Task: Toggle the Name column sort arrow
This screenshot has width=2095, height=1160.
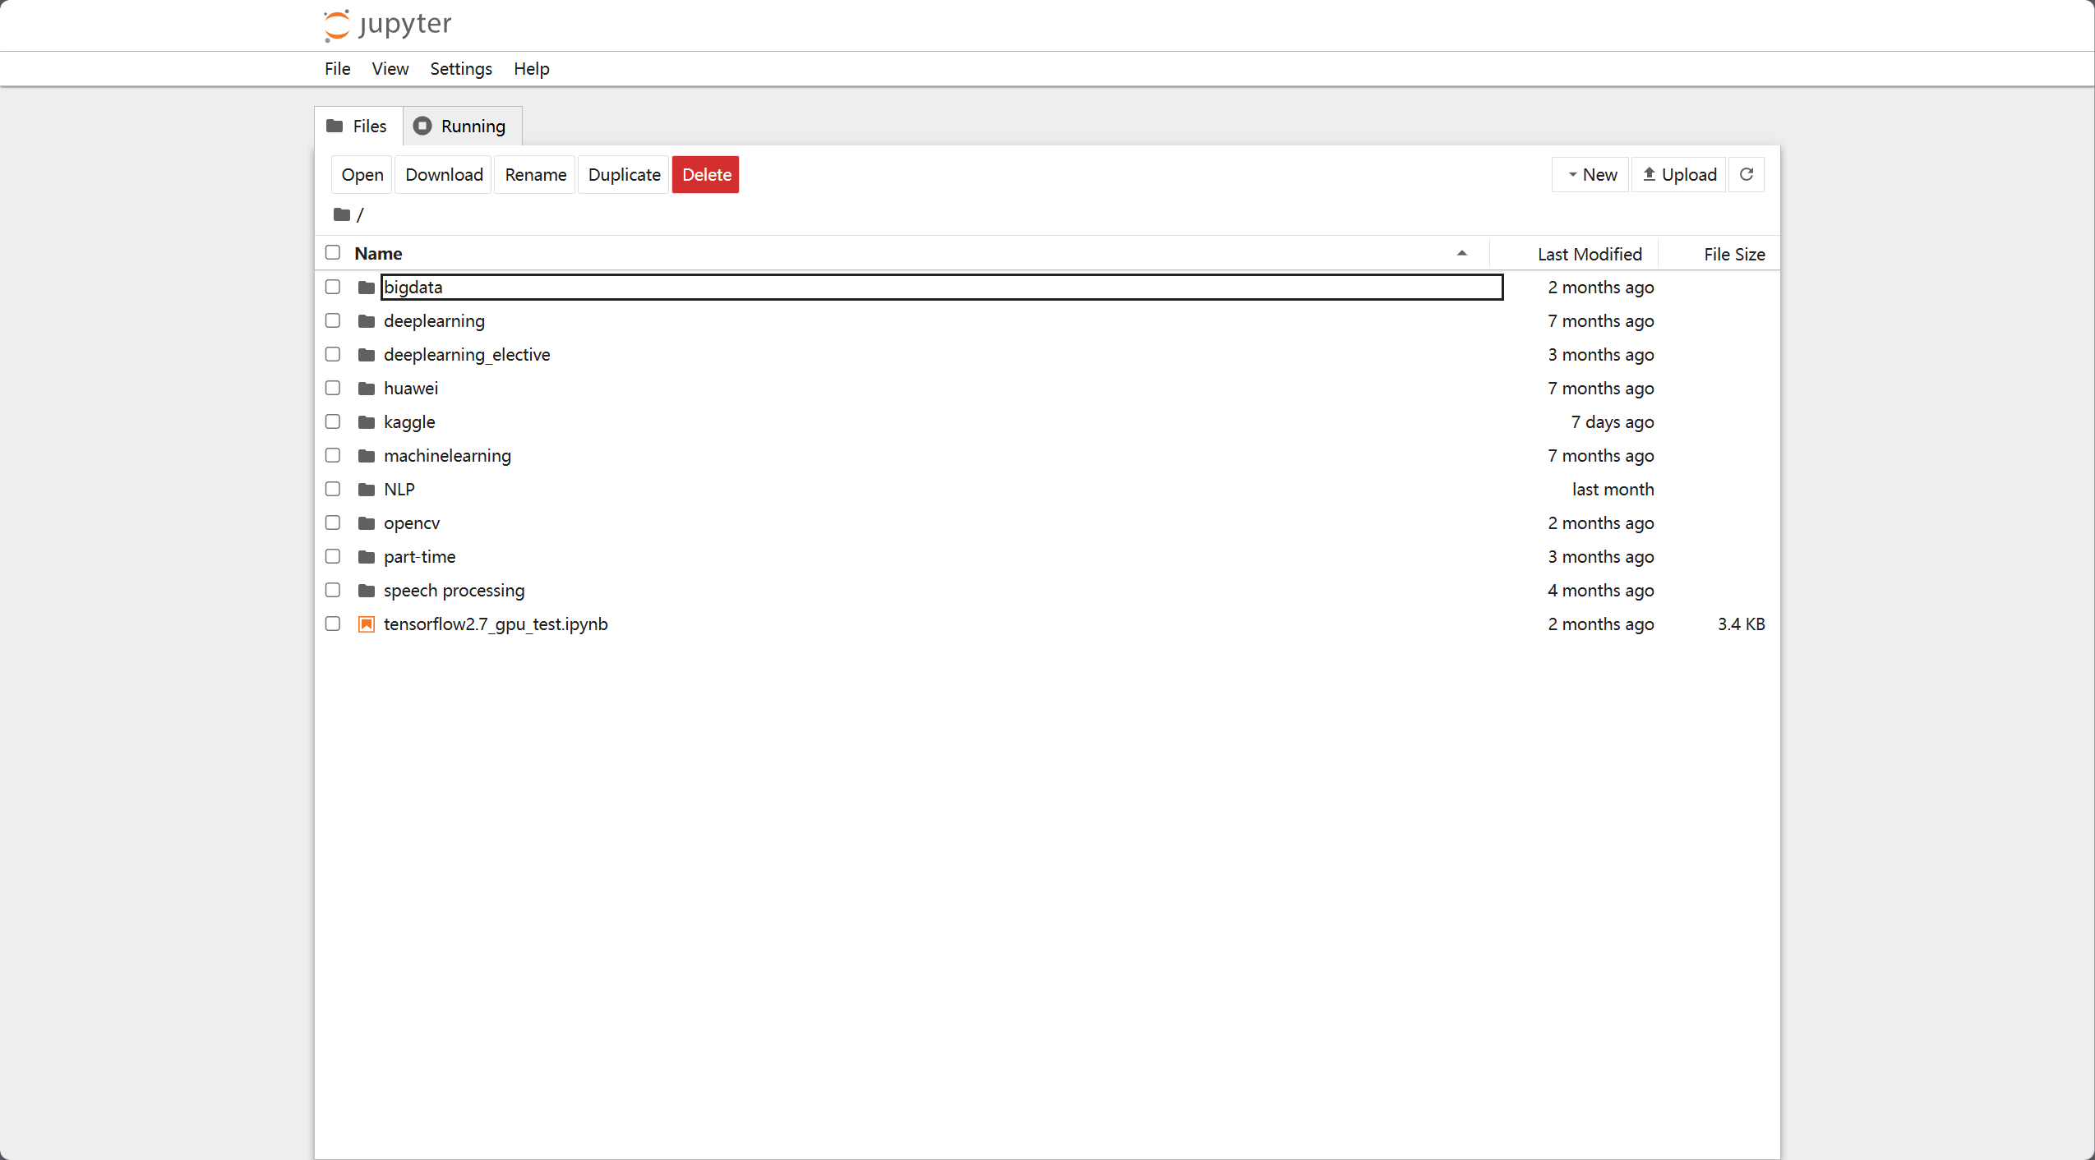Action: pyautogui.click(x=1461, y=253)
